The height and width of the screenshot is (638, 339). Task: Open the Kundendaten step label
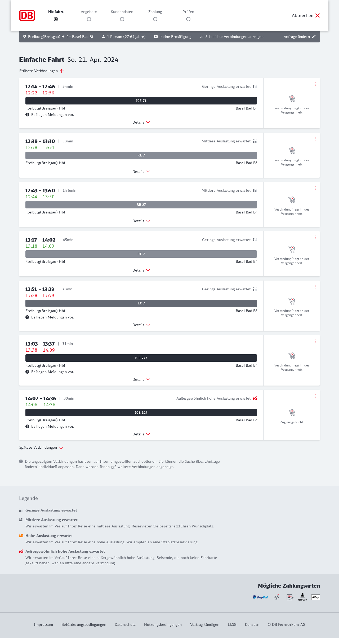click(x=122, y=12)
